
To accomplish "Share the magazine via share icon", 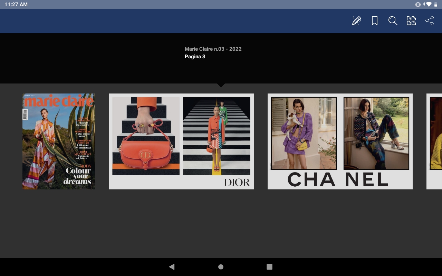I will pos(430,21).
